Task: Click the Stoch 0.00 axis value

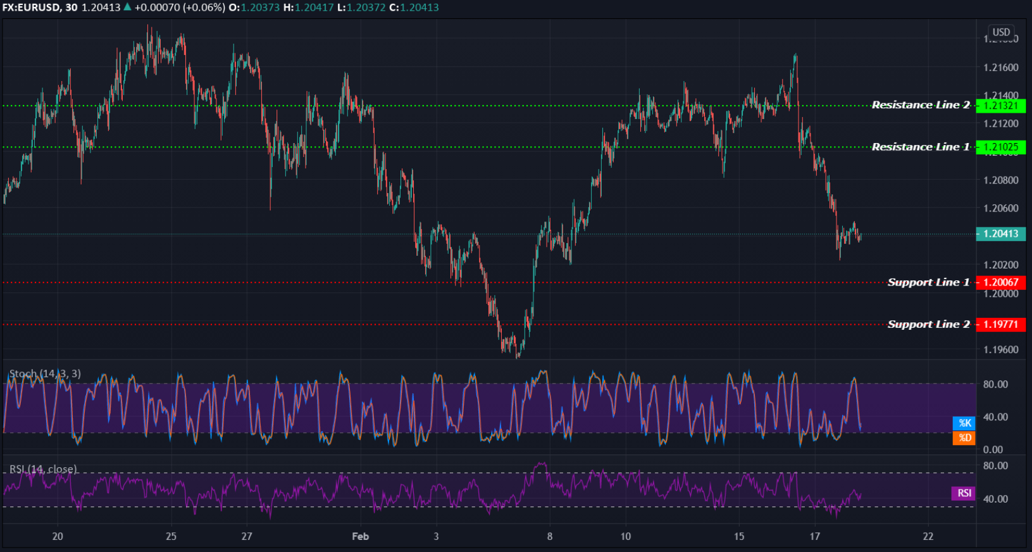Action: tap(993, 449)
